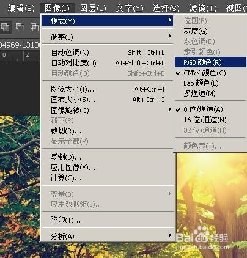Choose 复制(D)... command
Screen dimensions: 247x258
pyautogui.click(x=107, y=157)
